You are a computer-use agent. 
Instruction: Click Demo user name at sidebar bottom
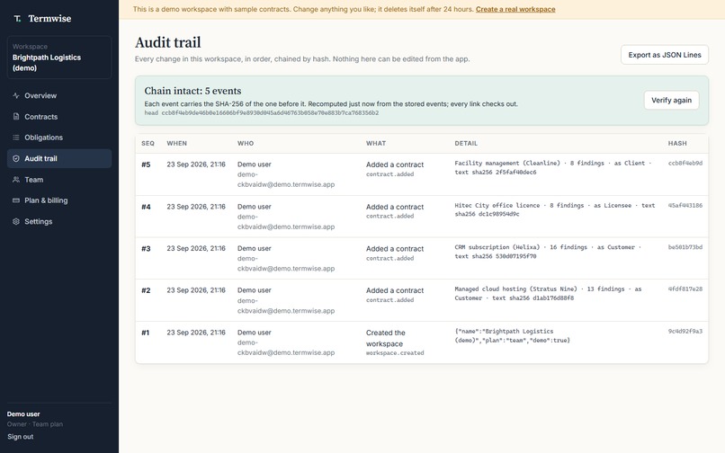click(23, 414)
